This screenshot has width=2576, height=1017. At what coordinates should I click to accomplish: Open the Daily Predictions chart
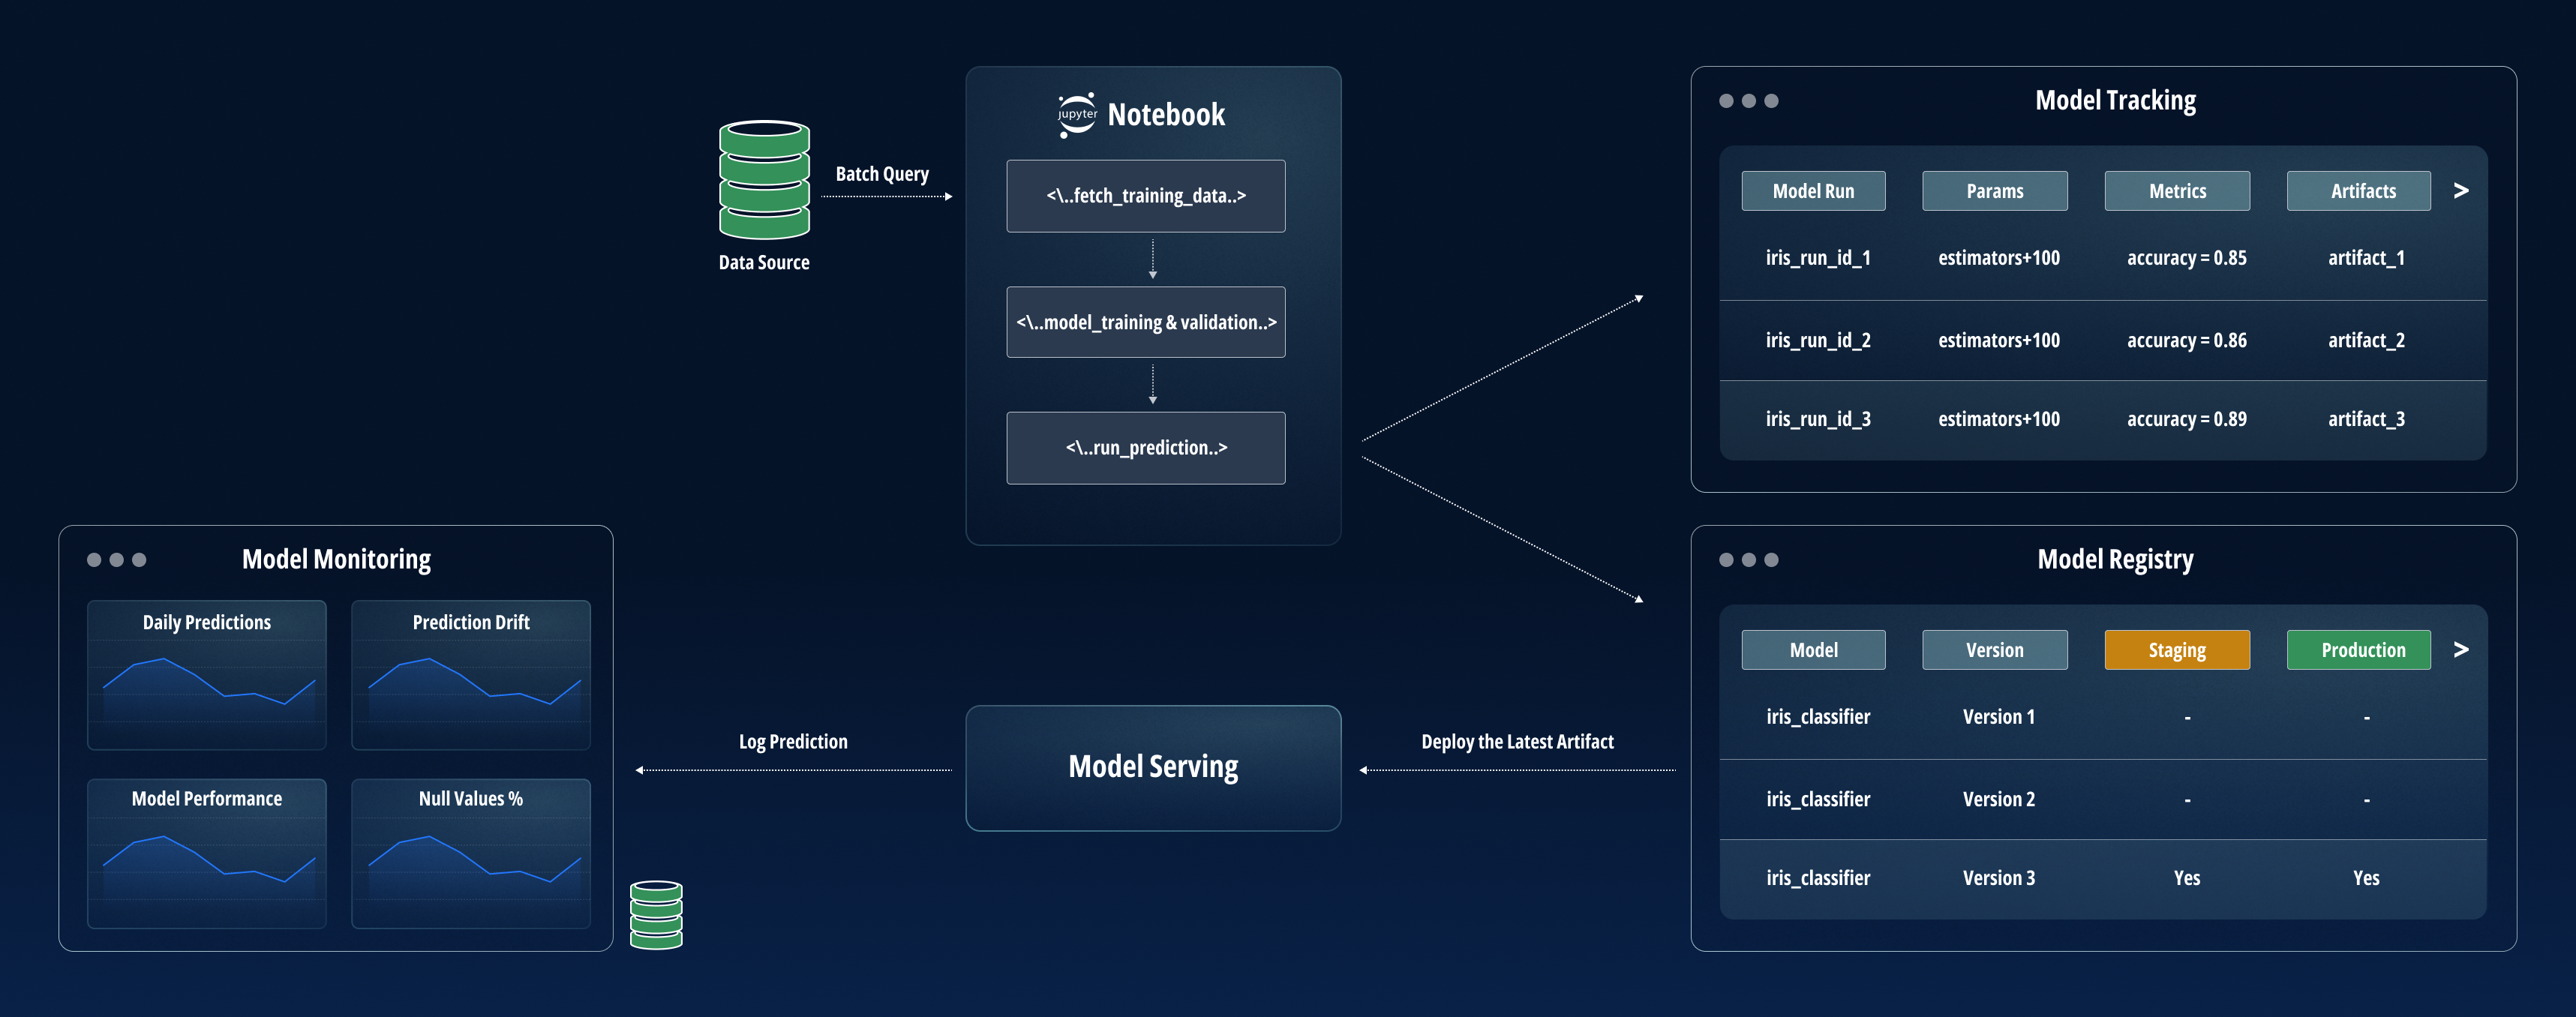(207, 675)
